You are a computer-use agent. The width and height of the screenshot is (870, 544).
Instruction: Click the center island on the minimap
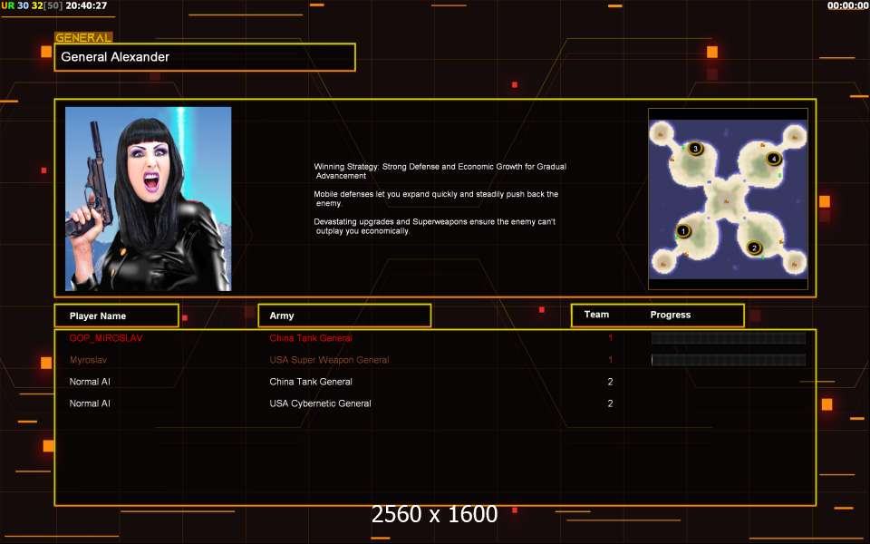(x=726, y=199)
